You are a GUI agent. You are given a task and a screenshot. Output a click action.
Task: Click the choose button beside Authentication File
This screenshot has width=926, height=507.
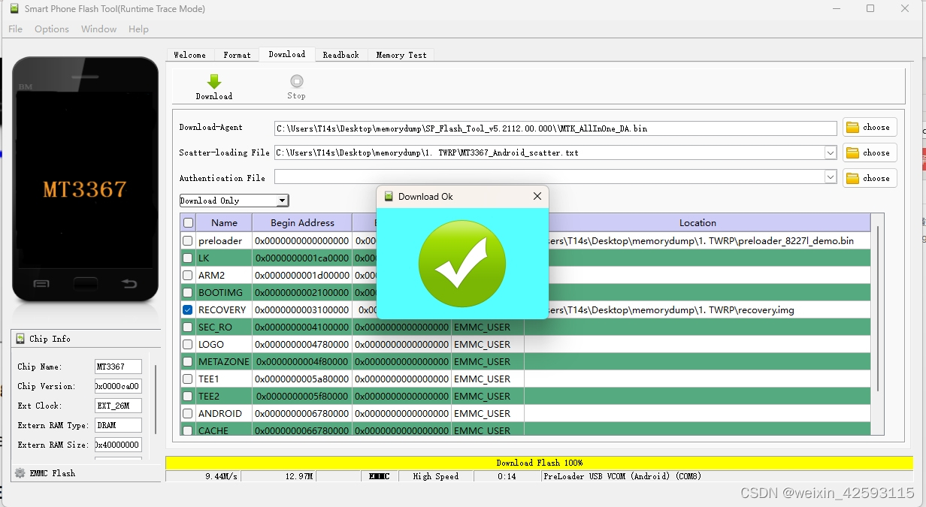tap(870, 178)
